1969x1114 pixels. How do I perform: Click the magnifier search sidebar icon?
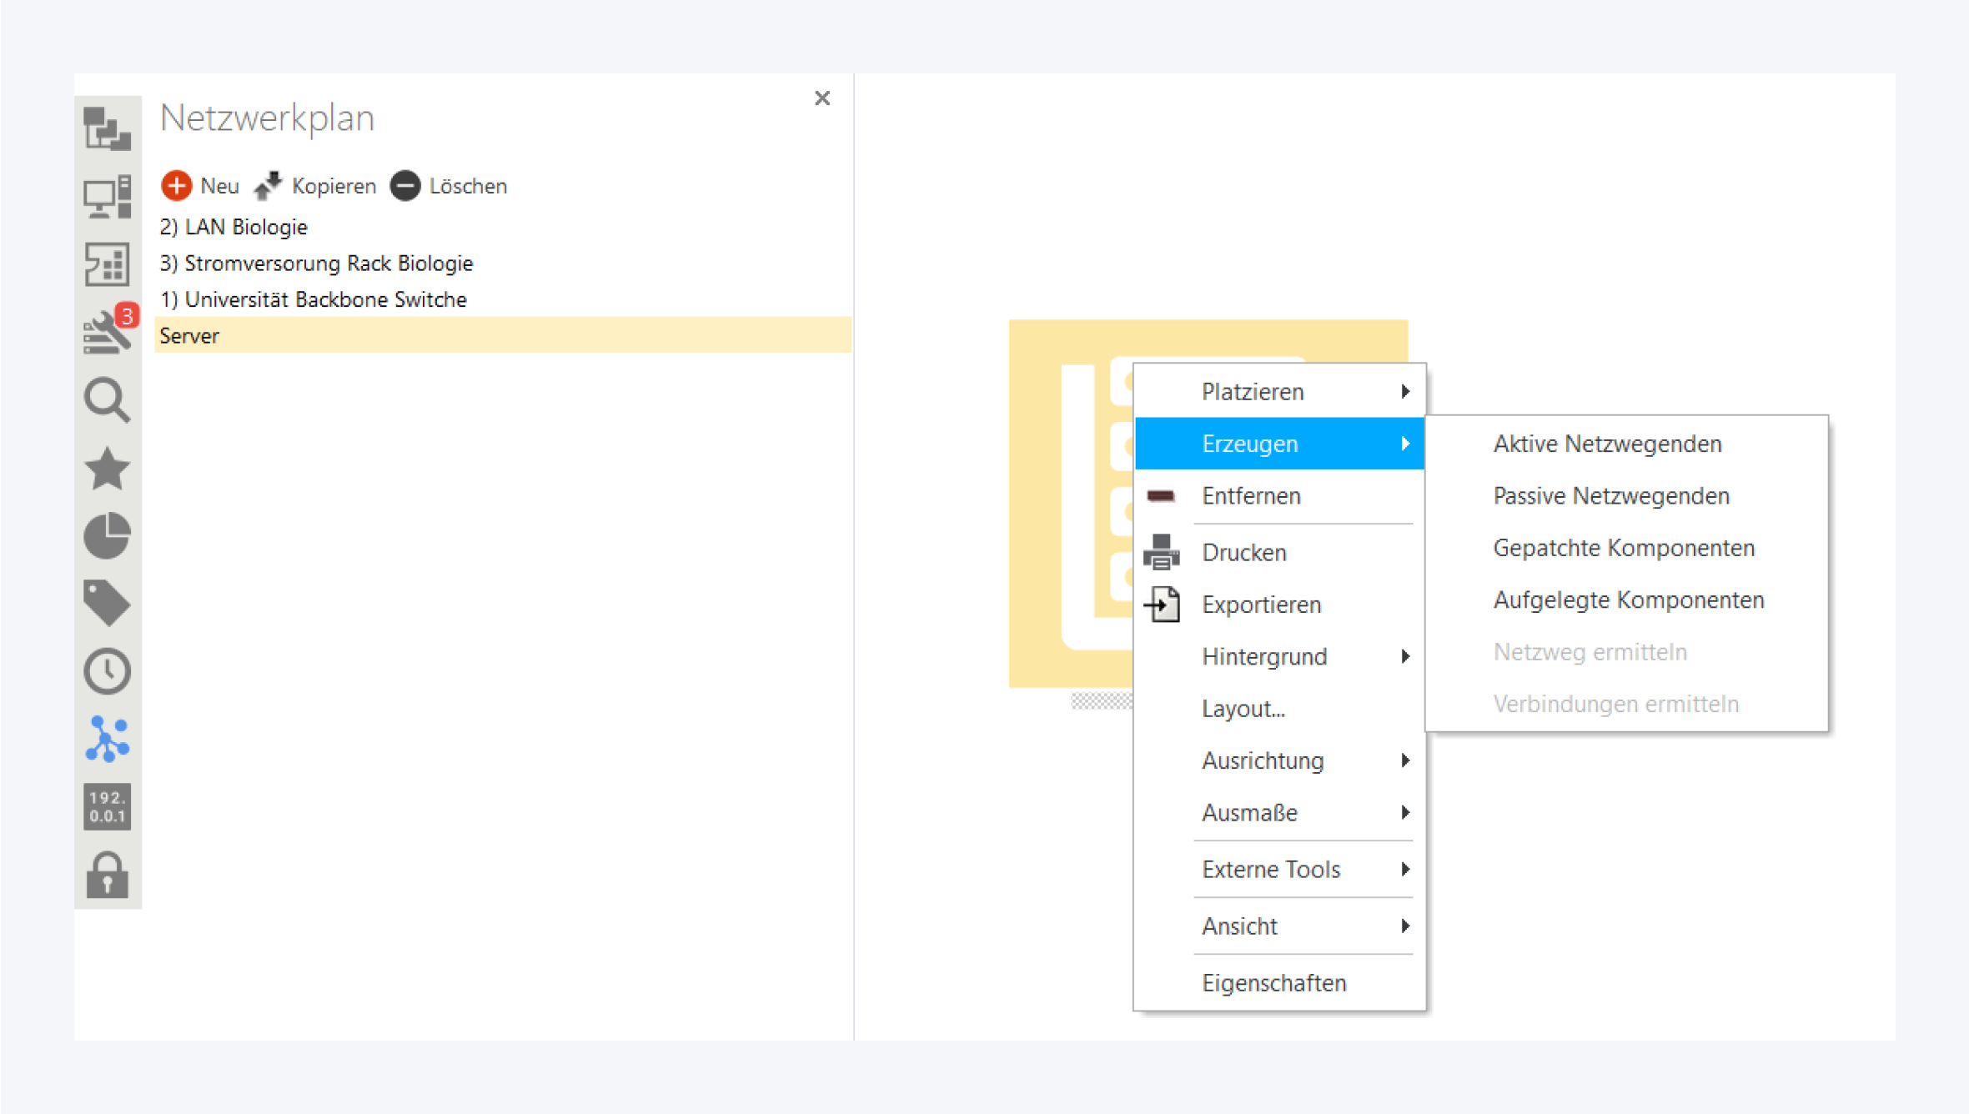click(x=107, y=400)
